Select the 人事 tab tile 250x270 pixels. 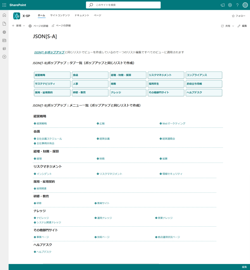[x=90, y=84]
